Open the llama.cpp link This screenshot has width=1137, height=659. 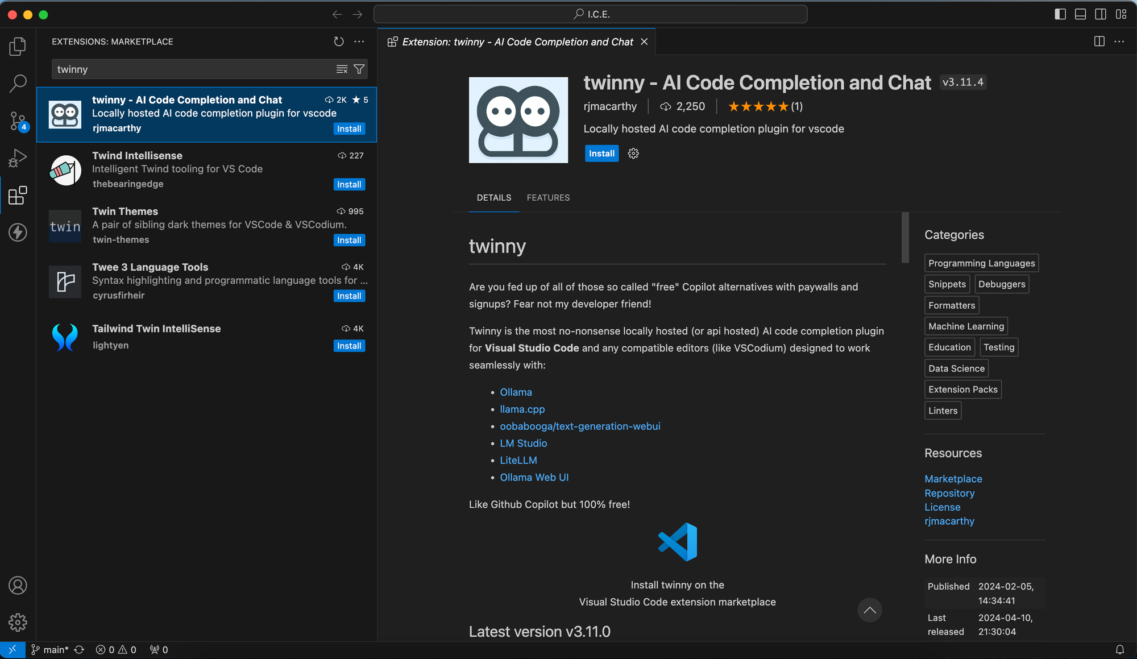pos(522,409)
